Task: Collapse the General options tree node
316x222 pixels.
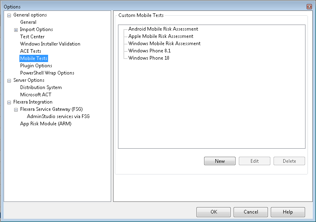Action: 9,15
